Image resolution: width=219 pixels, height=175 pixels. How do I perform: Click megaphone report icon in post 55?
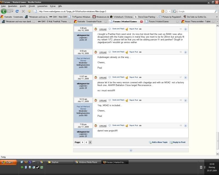(x=127, y=29)
